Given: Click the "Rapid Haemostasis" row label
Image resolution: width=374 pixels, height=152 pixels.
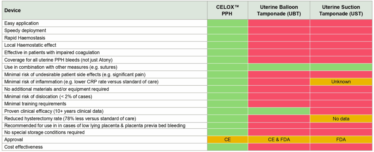Looking at the screenshot, I should tap(25, 38).
